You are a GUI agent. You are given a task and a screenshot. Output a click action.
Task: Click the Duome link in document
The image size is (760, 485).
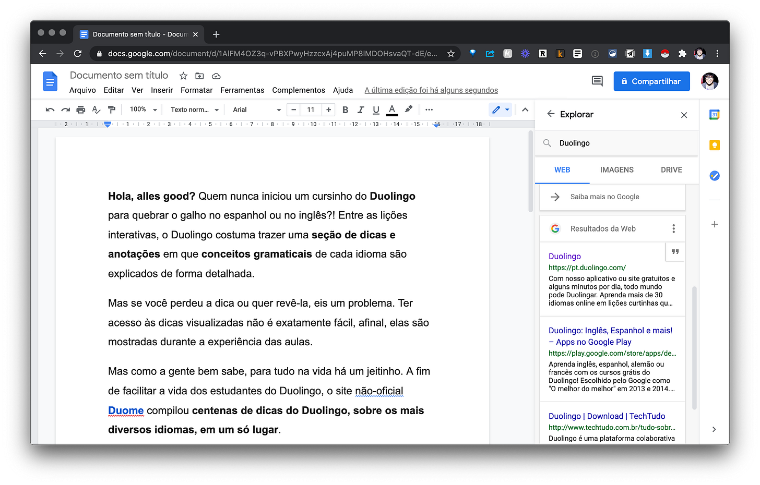pyautogui.click(x=126, y=410)
